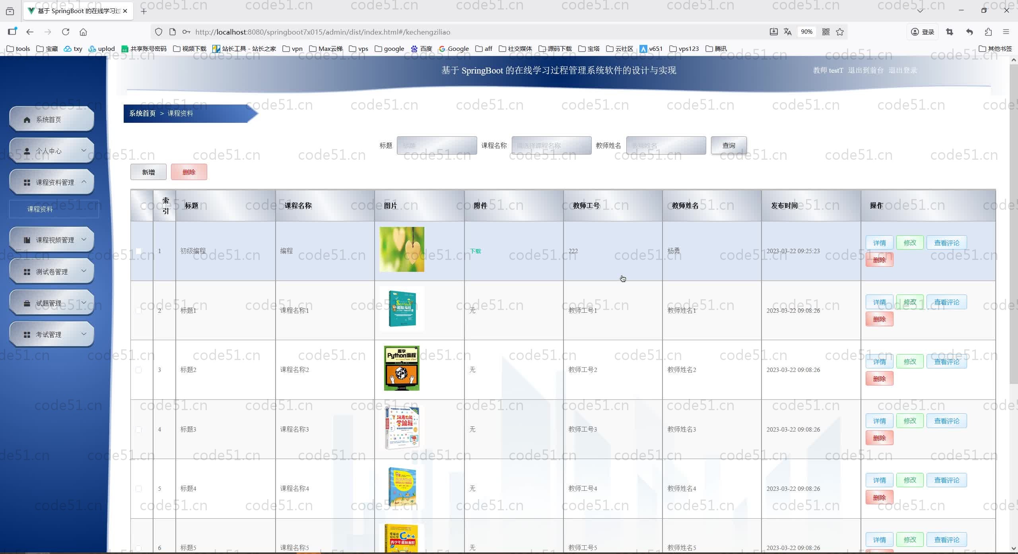
Task: Expand 课程视频管理 sidebar menu
Action: coord(52,240)
